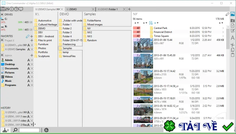Switch to X:\DEMO\Folder 1 tab
236x134 pixels.
pyautogui.click(x=108, y=9)
